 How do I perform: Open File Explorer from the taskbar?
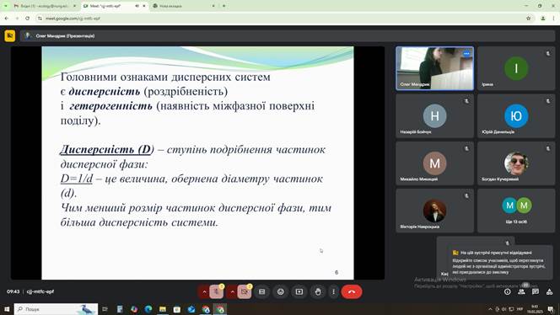(x=163, y=309)
